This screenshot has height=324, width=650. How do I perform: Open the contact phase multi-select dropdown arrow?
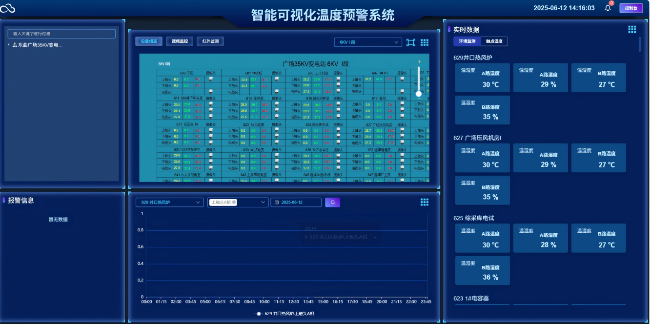(x=263, y=202)
